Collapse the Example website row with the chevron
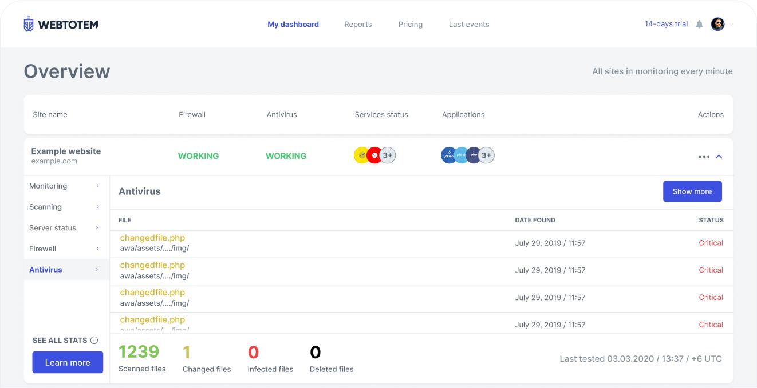Image resolution: width=757 pixels, height=388 pixels. [719, 157]
